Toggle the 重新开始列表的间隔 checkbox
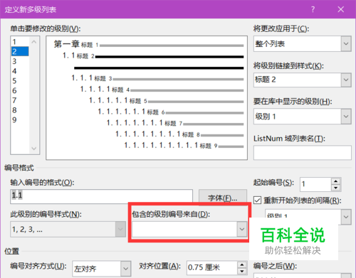This screenshot has height=278, width=356. (x=257, y=201)
